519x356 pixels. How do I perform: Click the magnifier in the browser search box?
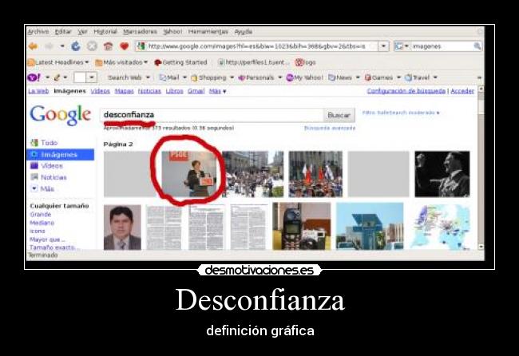pos(477,46)
